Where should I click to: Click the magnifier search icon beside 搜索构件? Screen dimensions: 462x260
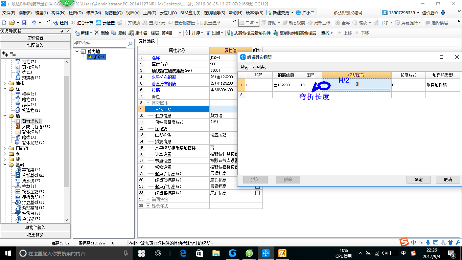(130, 44)
